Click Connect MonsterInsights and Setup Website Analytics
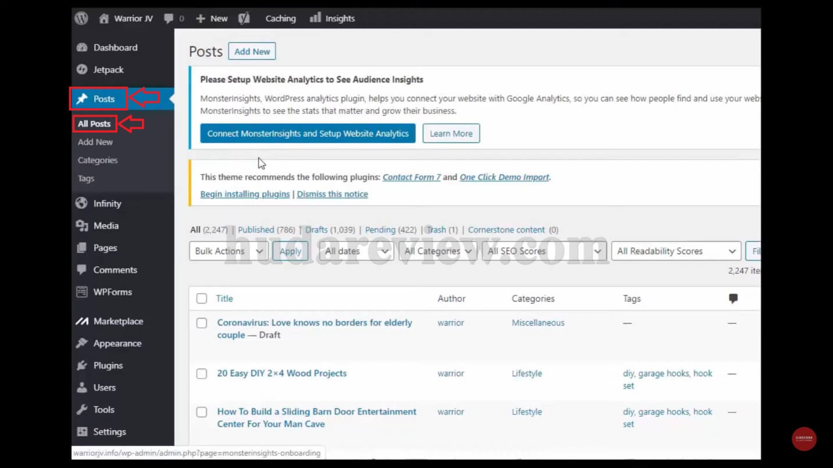The height and width of the screenshot is (468, 833). pyautogui.click(x=308, y=133)
